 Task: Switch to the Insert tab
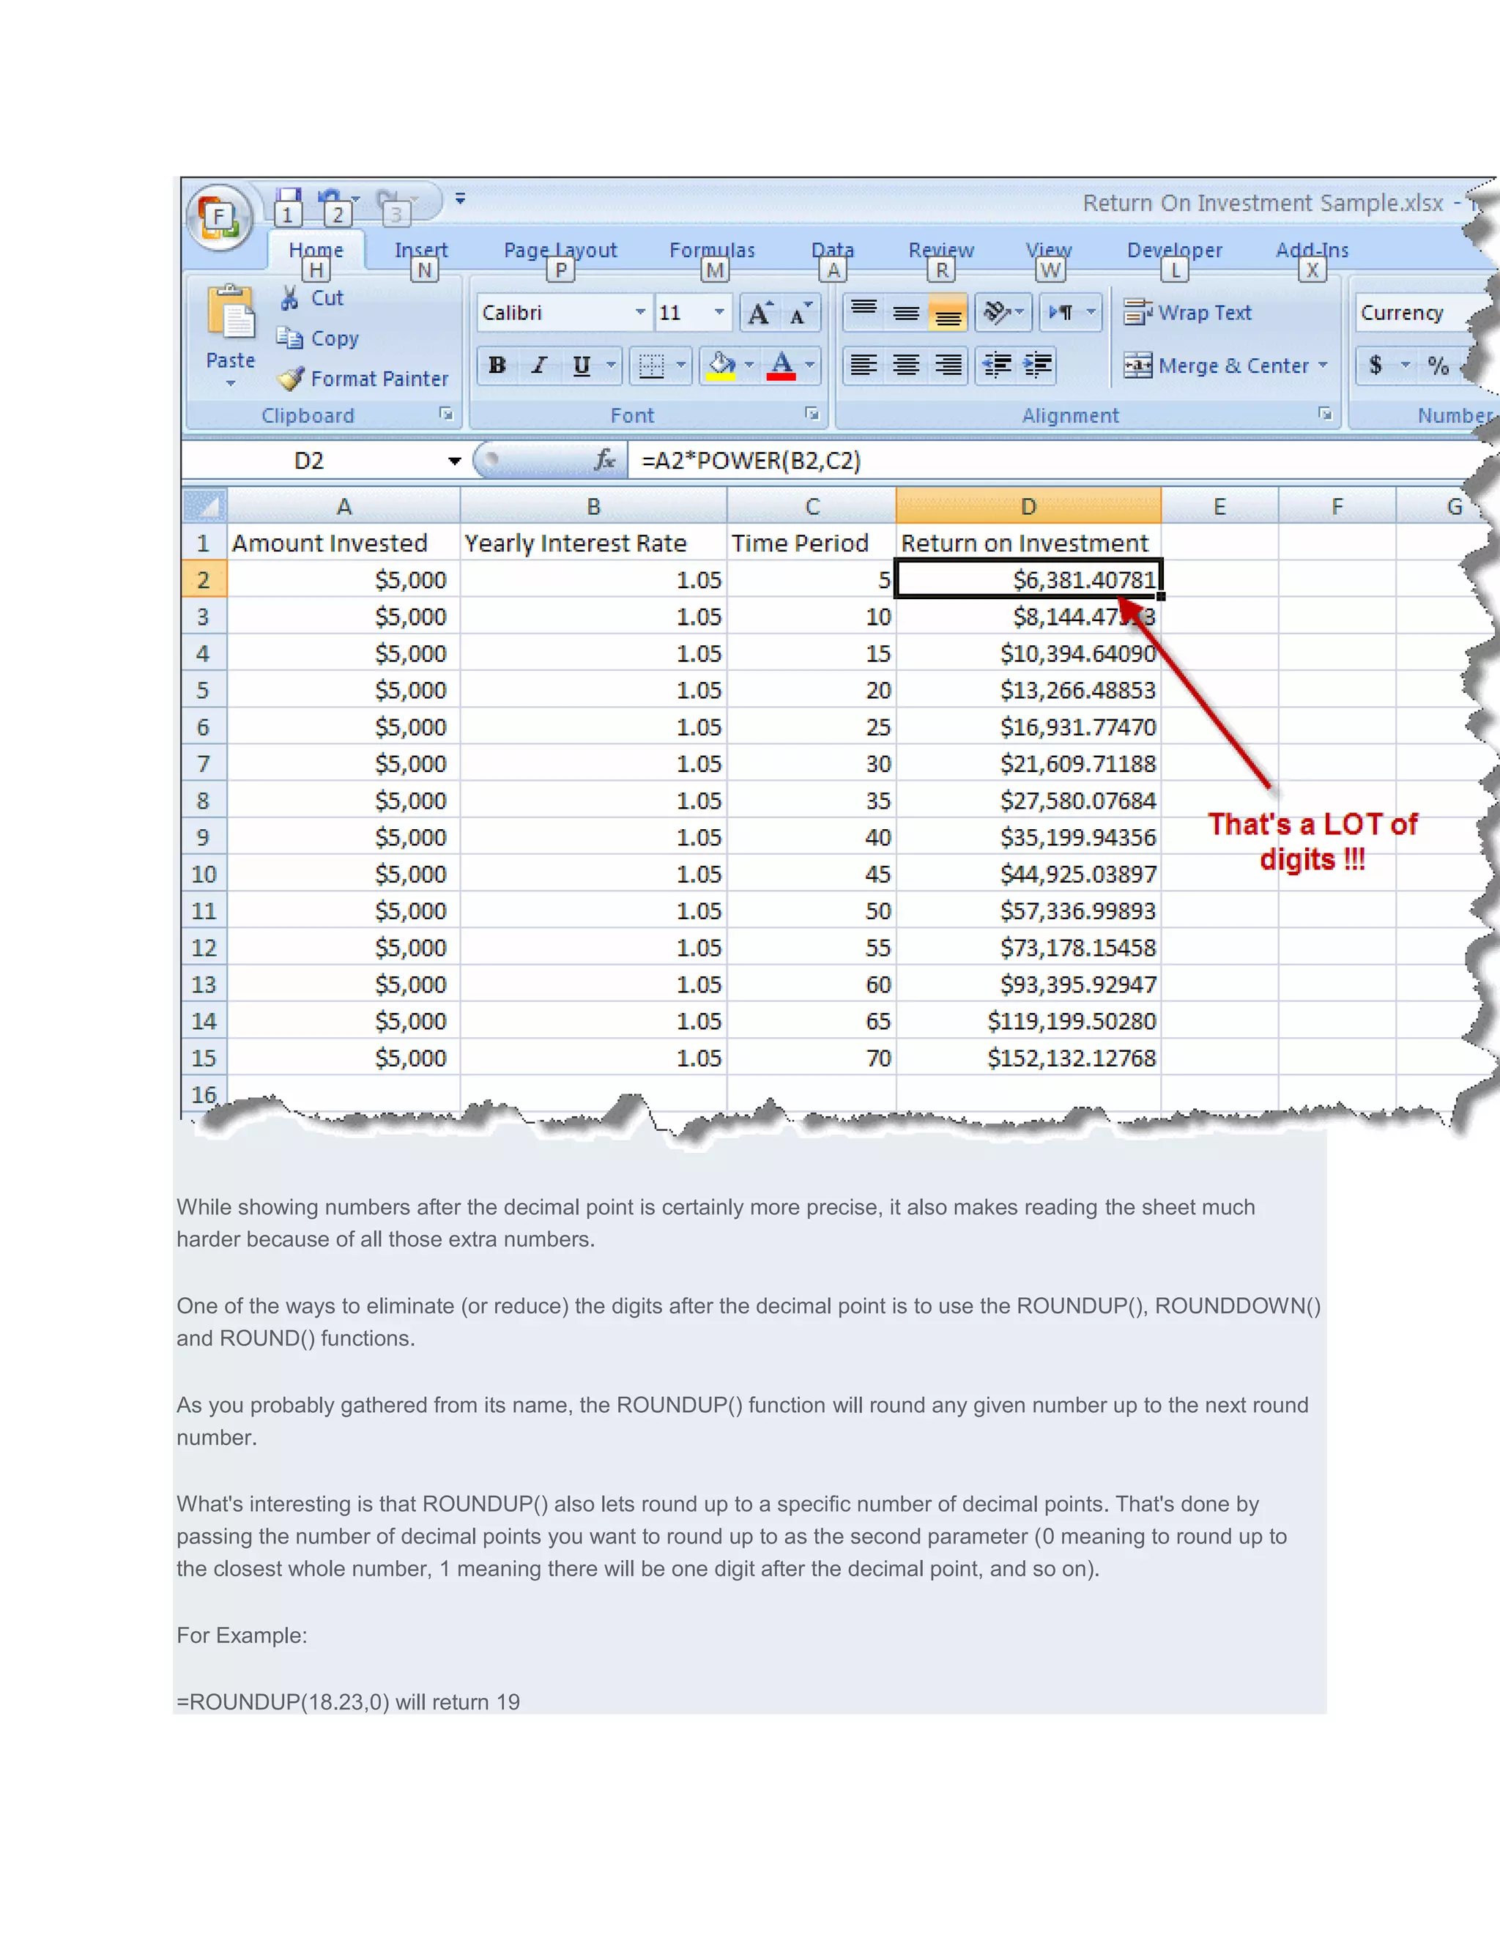[x=421, y=250]
